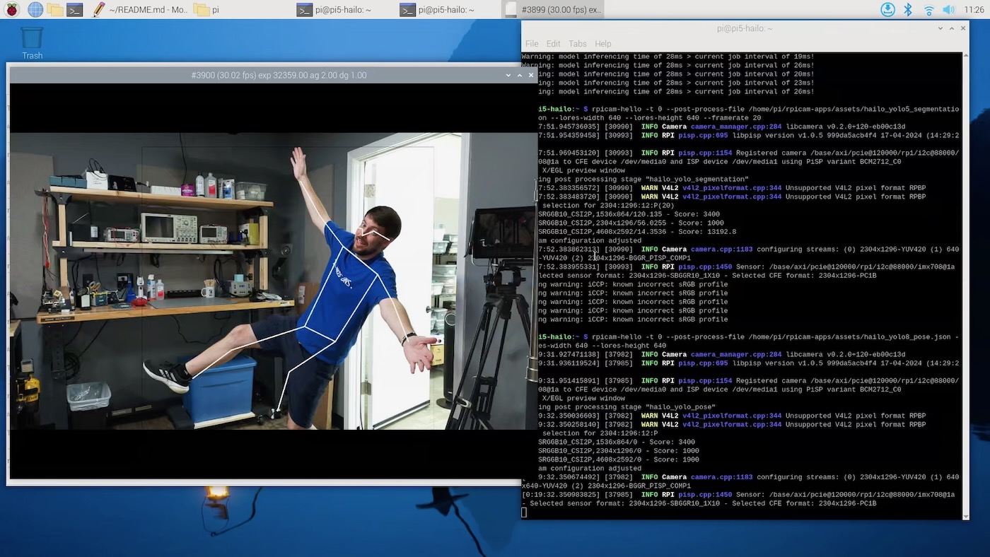Switch to the #3899 preview taskbar item
990x557 pixels.
554,9
